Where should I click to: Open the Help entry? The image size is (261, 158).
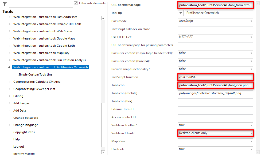click(17, 139)
